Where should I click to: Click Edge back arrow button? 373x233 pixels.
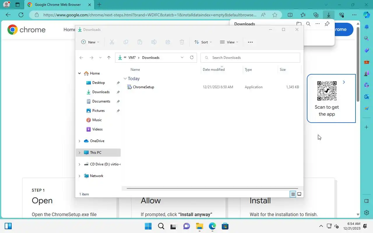[8, 15]
